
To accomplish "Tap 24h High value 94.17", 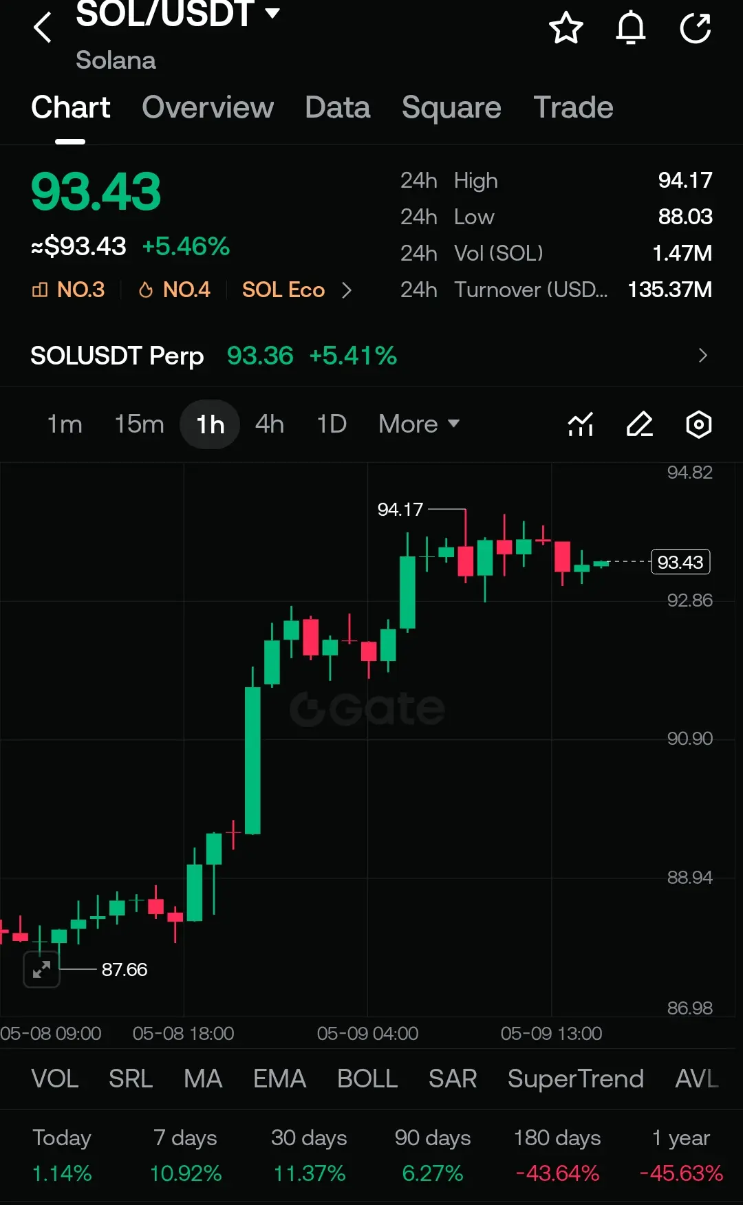I will point(685,180).
